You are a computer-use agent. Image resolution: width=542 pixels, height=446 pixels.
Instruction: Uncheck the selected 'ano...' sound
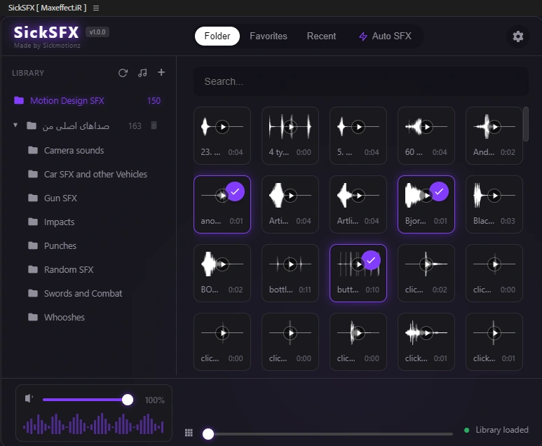click(235, 191)
